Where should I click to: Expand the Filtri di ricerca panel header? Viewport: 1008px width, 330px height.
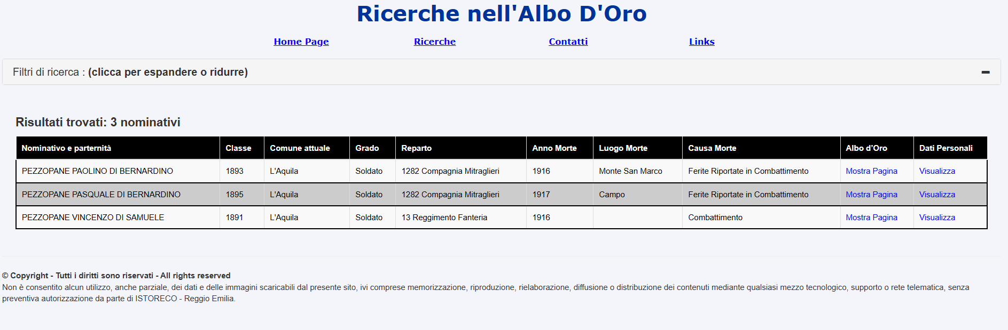[502, 72]
